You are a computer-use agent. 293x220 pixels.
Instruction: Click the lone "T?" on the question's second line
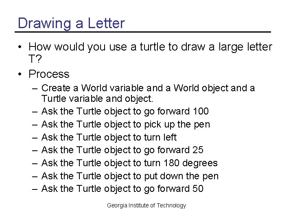[x=34, y=60]
